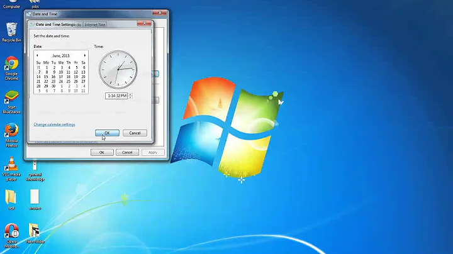Select June 29 in the calendar
This screenshot has width=453, height=254.
(46, 86)
